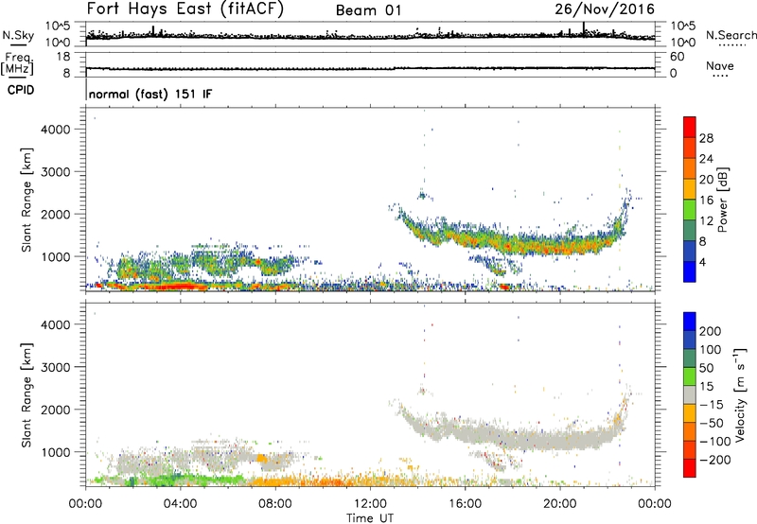Click the '-200' velocity scale value

pyautogui.click(x=715, y=460)
